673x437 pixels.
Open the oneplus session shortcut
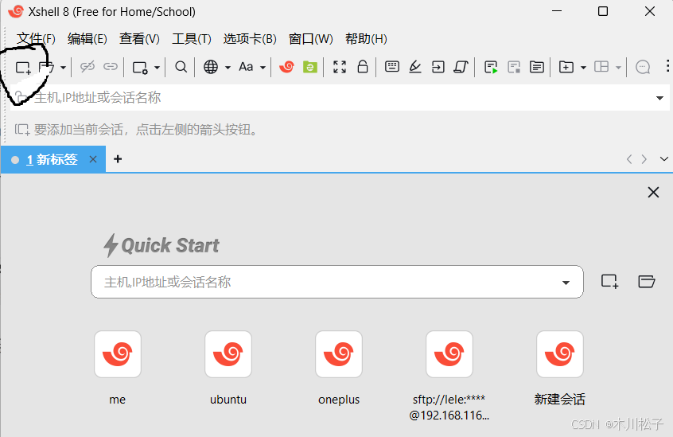tap(339, 354)
